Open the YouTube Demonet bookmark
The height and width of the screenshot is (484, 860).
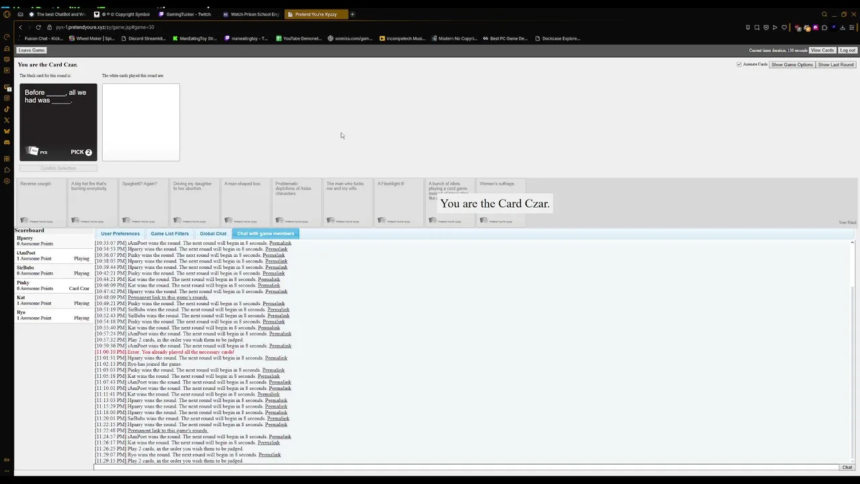pos(298,38)
